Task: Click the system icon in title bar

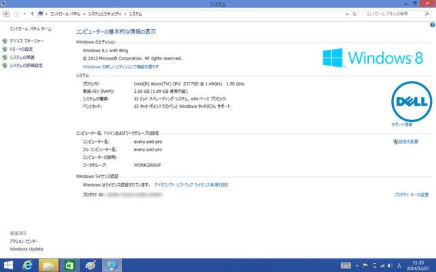Action: click(x=3, y=3)
